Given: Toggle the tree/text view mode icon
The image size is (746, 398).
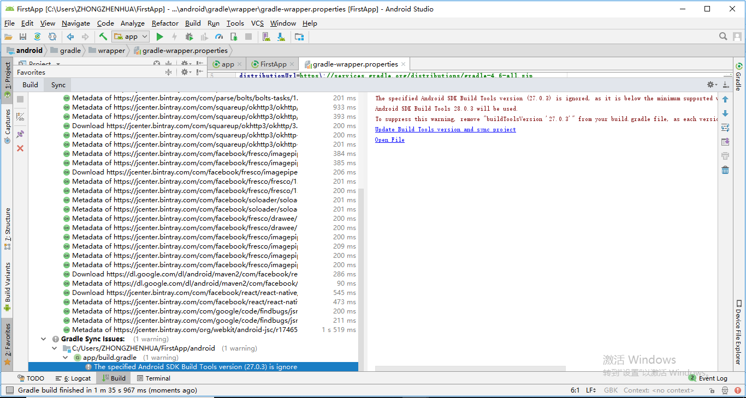Looking at the screenshot, I should (20, 117).
